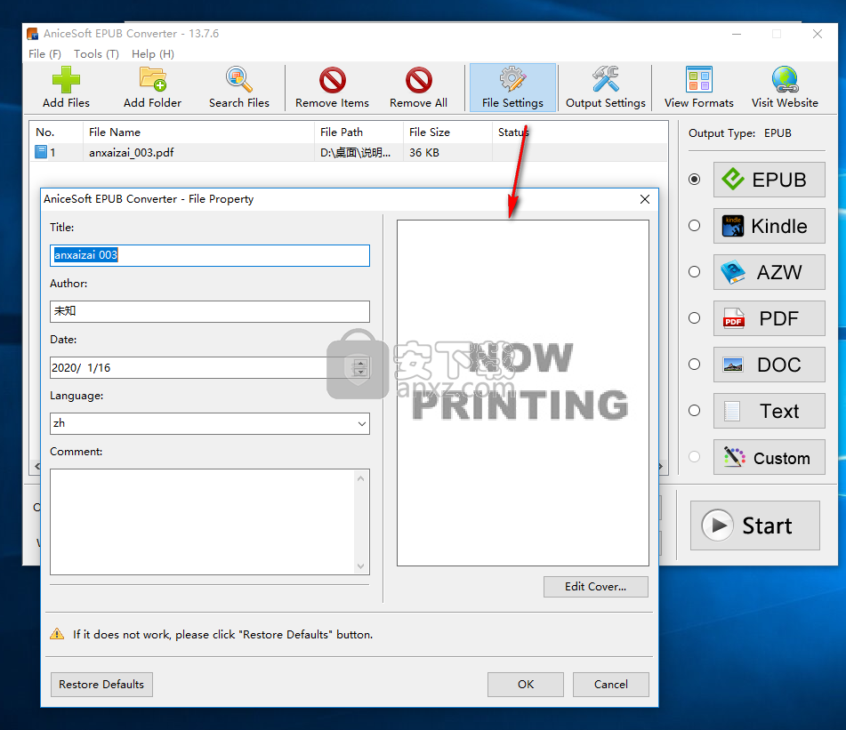Close the File Property dialog
The width and height of the screenshot is (846, 730).
click(645, 199)
